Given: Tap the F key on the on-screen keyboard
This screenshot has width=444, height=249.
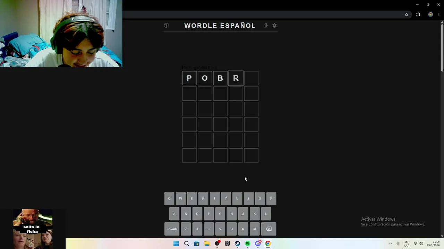Looking at the screenshot, I should [208, 214].
